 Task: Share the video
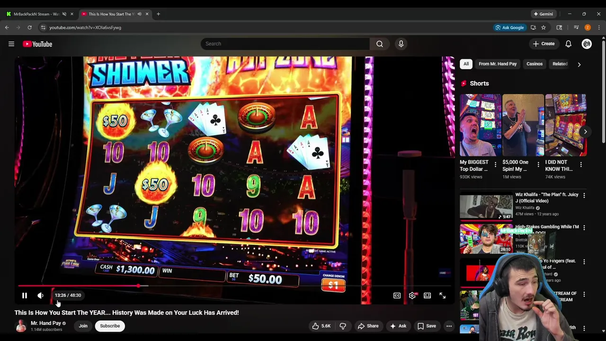tap(368, 326)
